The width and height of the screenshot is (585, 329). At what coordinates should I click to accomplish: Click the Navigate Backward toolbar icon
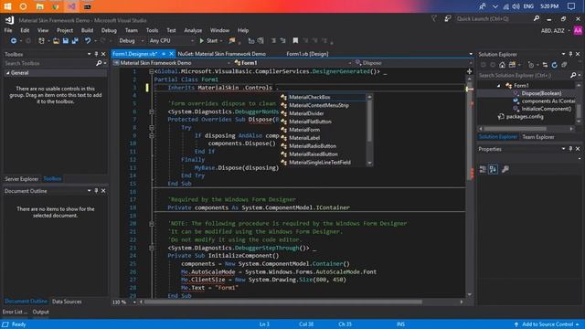tap(14, 40)
